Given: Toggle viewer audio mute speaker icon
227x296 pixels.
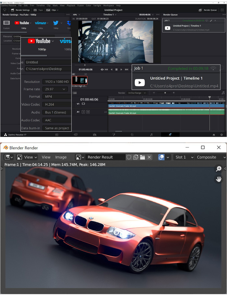Looking at the screenshot, I should (102, 70).
